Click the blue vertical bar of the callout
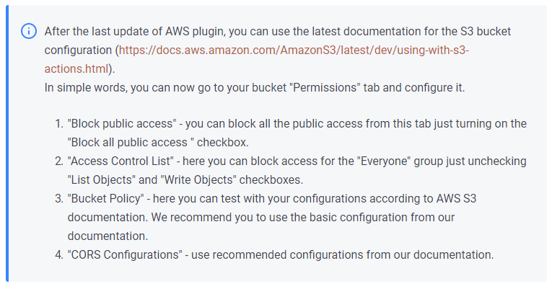This screenshot has height=289, width=552. (x=7, y=143)
